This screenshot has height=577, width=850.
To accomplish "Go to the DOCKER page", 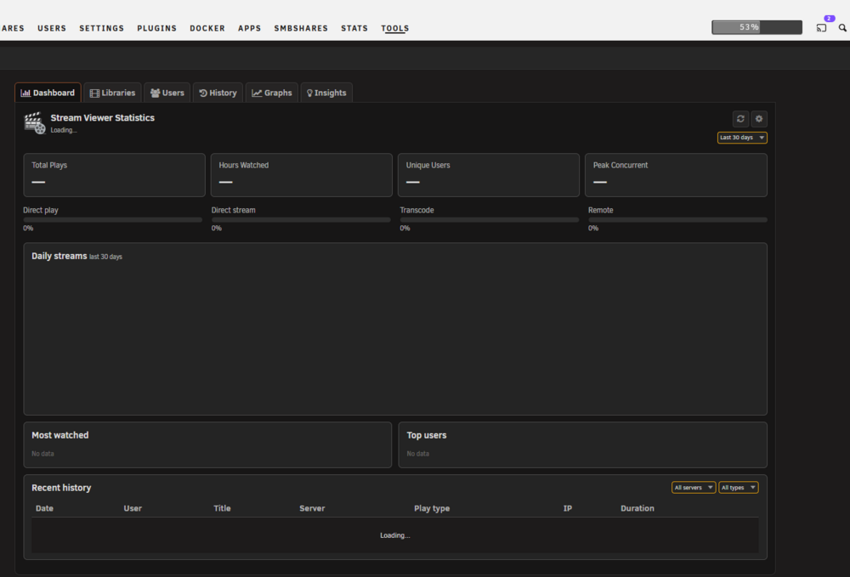I will [207, 28].
